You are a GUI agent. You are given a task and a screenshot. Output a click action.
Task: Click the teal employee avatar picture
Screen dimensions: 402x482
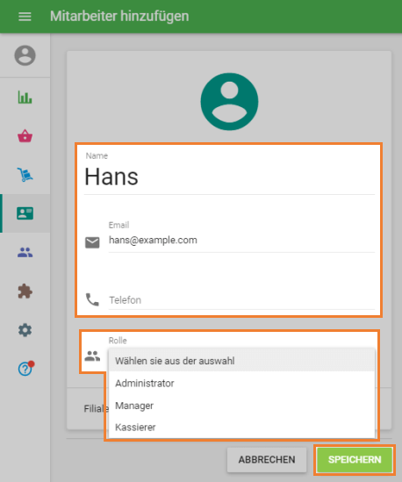coord(229,102)
